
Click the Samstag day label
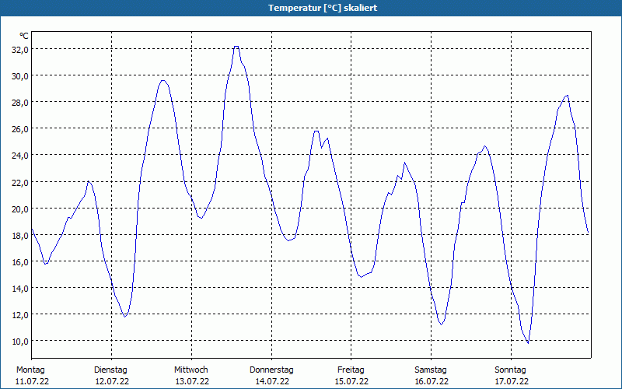tap(431, 370)
